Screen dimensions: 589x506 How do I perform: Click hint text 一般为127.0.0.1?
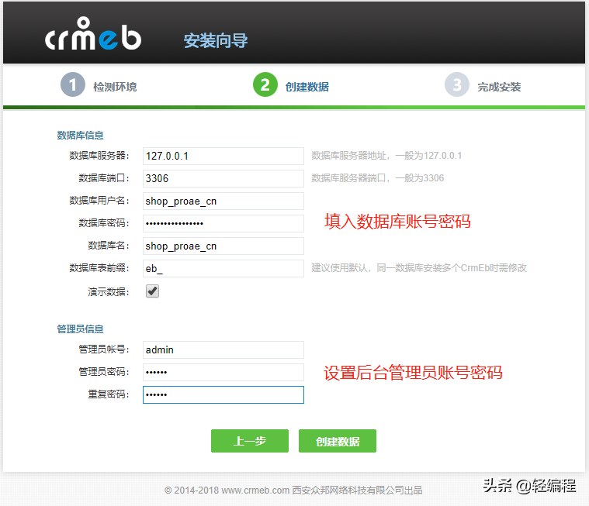[x=428, y=156]
